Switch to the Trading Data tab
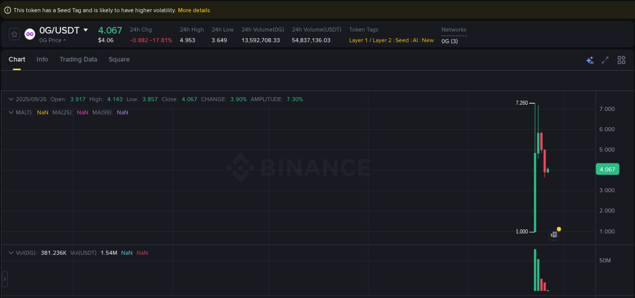 pos(78,59)
